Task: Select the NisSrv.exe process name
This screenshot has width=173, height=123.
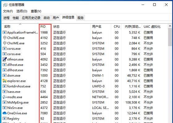Action: 15,108
